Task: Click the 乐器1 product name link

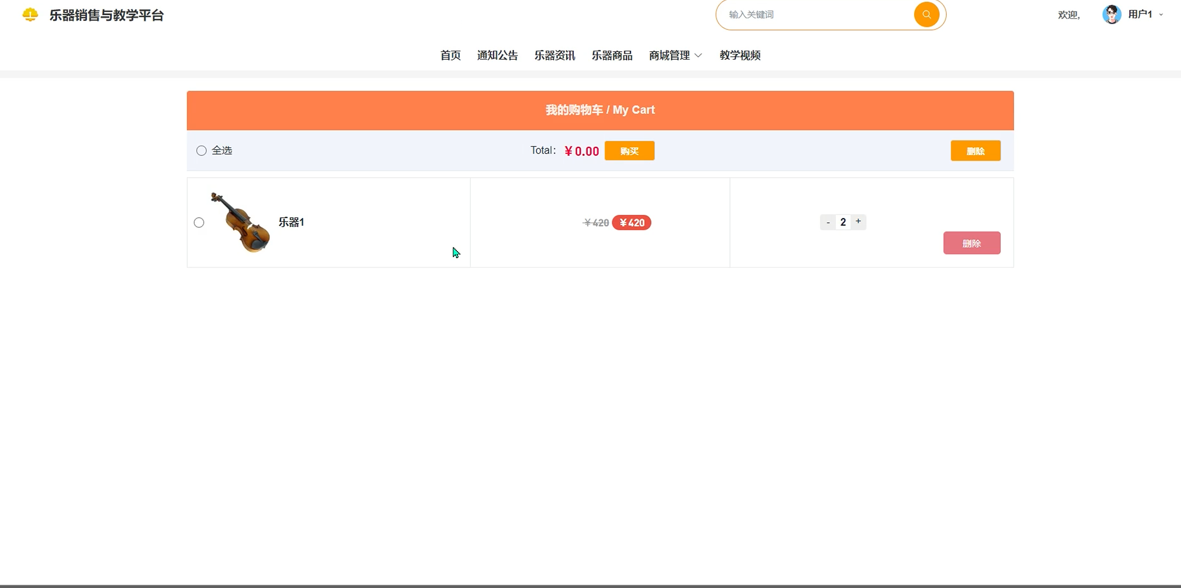Action: [291, 222]
